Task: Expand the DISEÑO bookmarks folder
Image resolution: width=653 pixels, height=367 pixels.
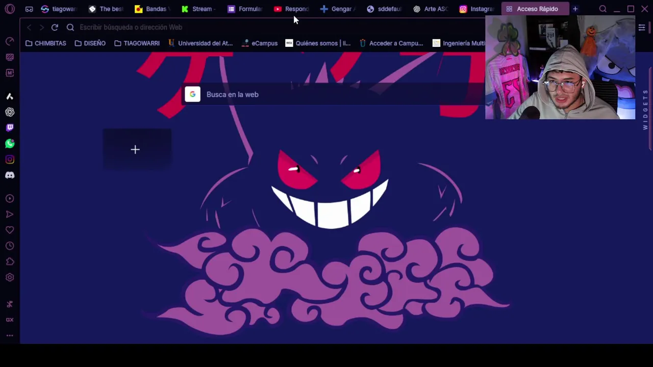Action: 90,43
